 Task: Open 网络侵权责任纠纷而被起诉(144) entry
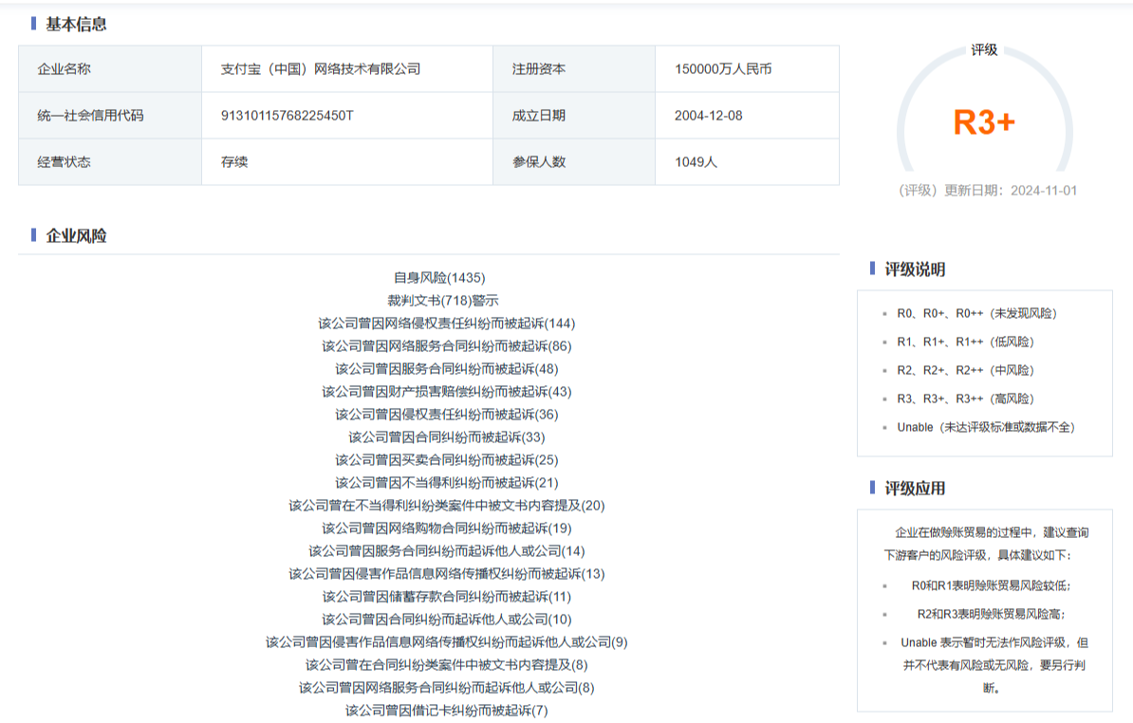point(447,323)
